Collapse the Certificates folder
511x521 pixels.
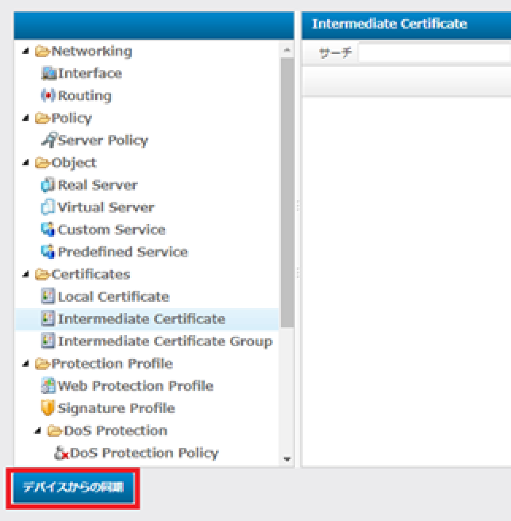point(26,274)
